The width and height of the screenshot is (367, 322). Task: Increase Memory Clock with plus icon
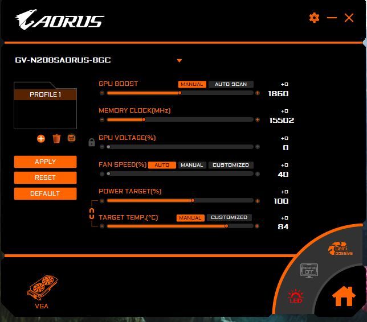coord(258,119)
